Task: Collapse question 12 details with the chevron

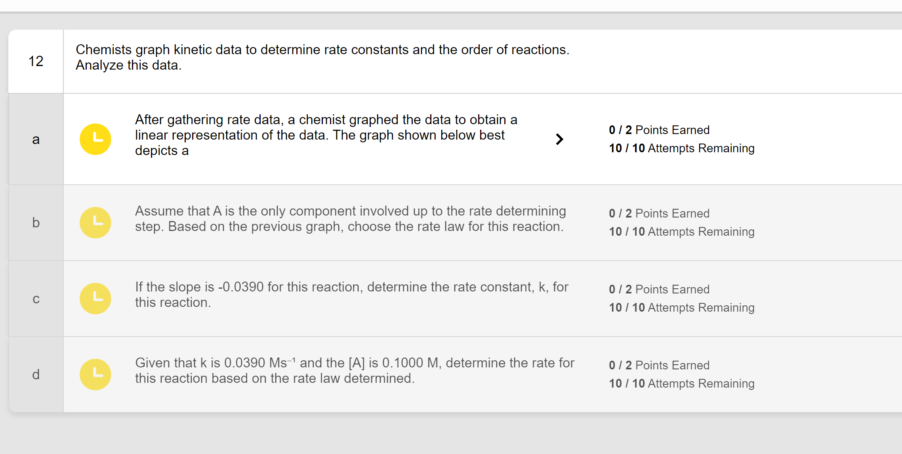Action: tap(559, 139)
